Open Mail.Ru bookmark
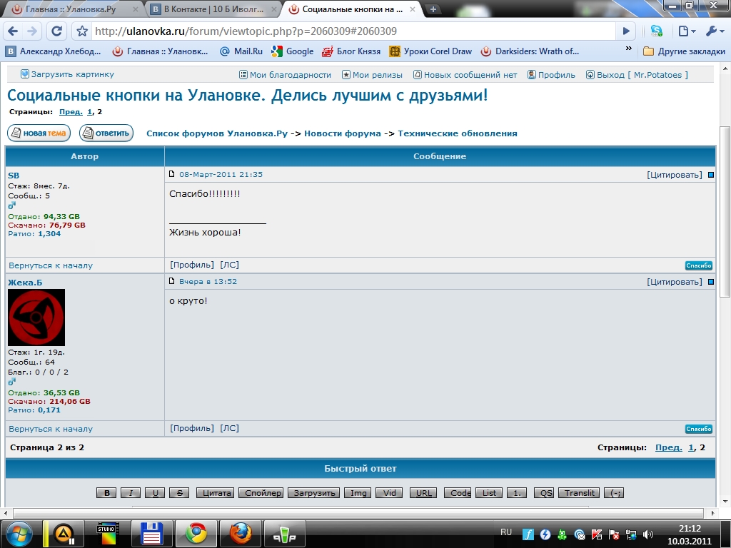This screenshot has width=731, height=548. pyautogui.click(x=241, y=51)
